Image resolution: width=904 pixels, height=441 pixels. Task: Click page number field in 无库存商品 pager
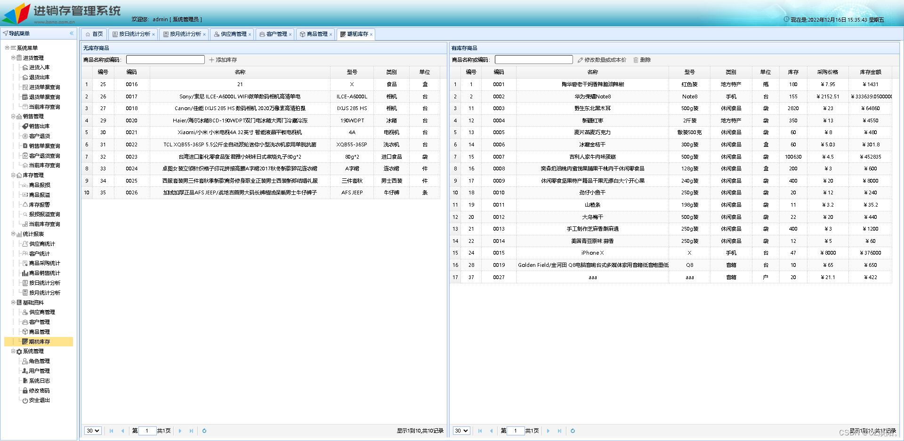click(x=147, y=431)
